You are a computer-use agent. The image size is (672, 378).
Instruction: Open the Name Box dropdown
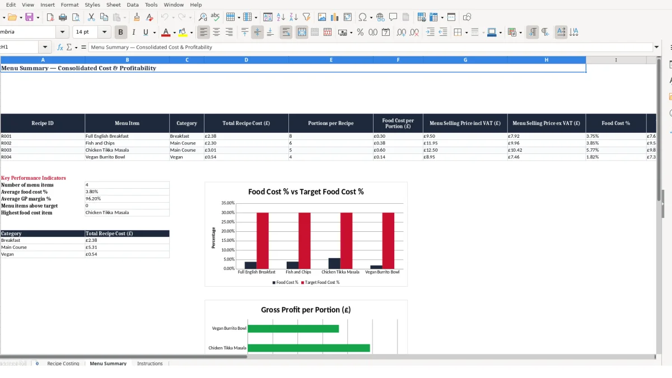45,48
